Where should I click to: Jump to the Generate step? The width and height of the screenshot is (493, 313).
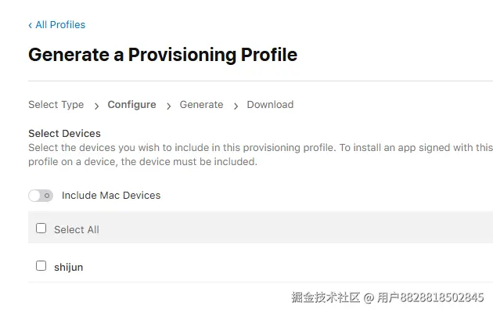[201, 105]
